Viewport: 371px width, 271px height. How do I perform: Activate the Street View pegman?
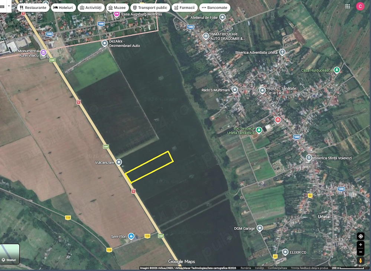point(361,261)
